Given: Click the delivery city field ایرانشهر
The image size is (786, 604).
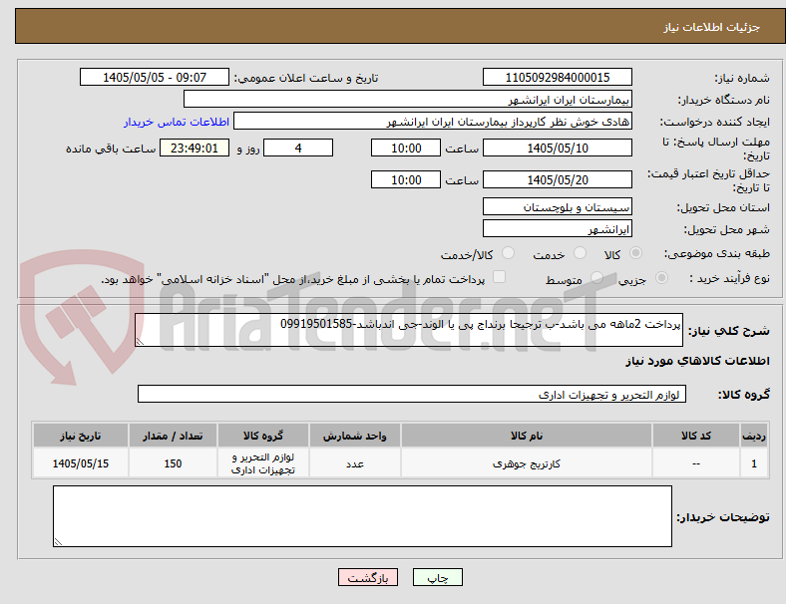Looking at the screenshot, I should tap(558, 228).
